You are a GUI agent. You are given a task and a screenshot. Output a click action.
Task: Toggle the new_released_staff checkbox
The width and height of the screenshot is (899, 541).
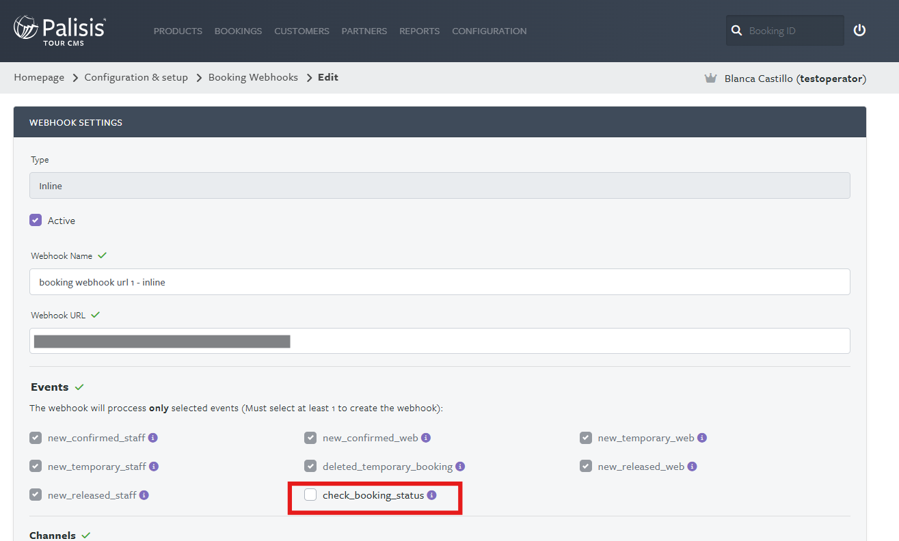click(36, 495)
